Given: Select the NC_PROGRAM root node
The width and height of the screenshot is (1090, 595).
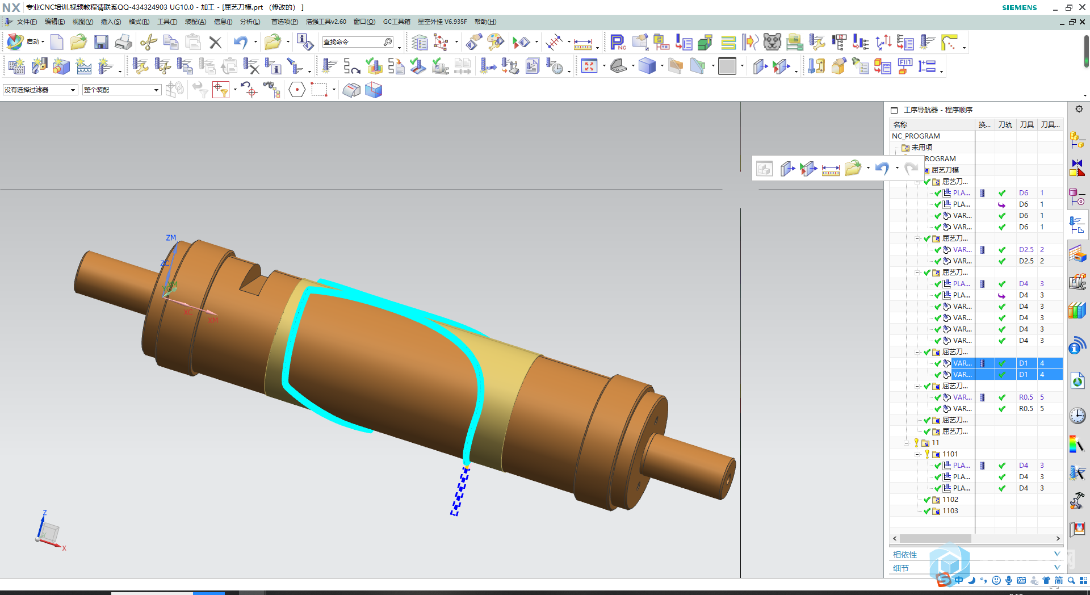Looking at the screenshot, I should (x=916, y=136).
